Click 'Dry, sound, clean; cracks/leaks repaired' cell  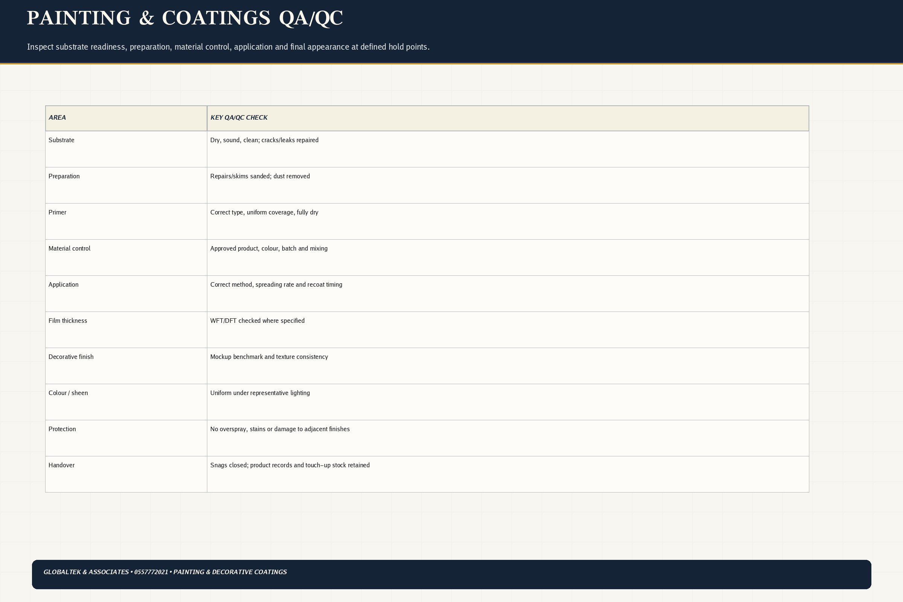point(508,149)
